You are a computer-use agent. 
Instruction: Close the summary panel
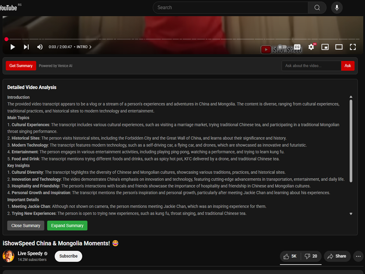(26, 226)
